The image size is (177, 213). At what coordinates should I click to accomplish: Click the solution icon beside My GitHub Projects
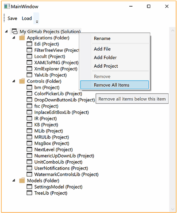pyautogui.click(x=15, y=31)
